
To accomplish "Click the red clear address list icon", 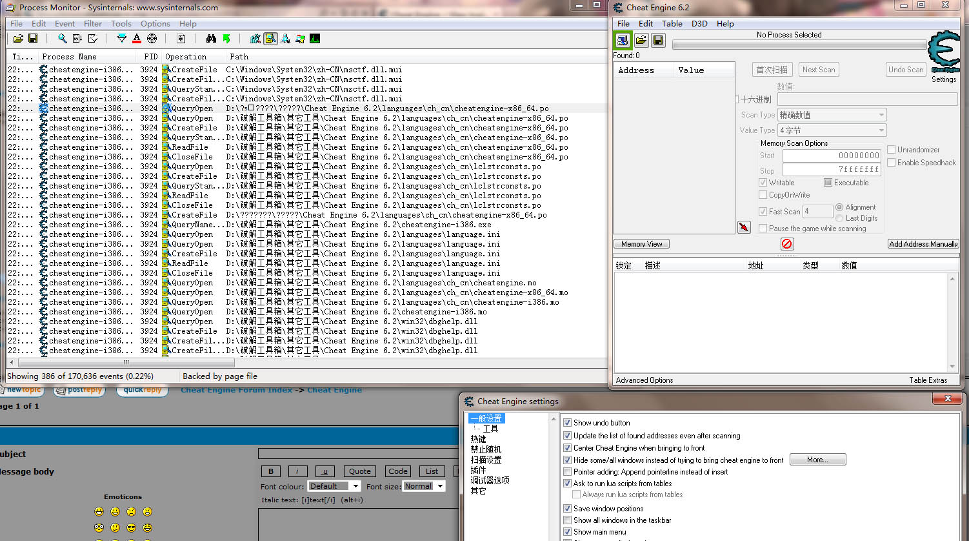I will pyautogui.click(x=786, y=244).
